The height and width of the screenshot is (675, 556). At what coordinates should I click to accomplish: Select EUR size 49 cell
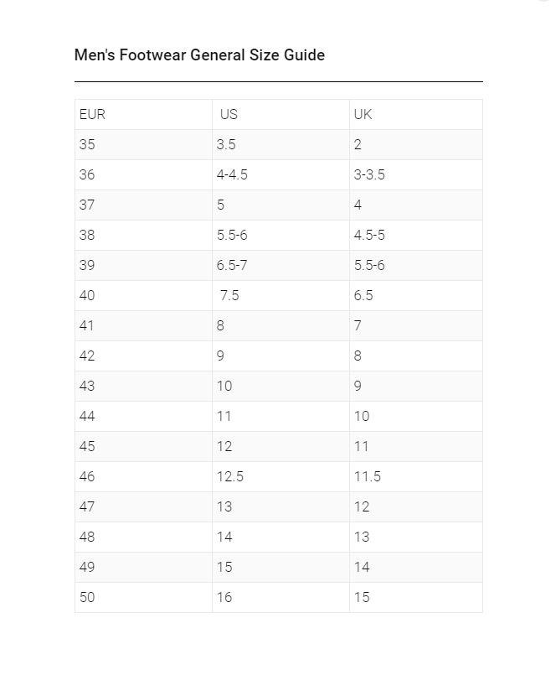[87, 568]
